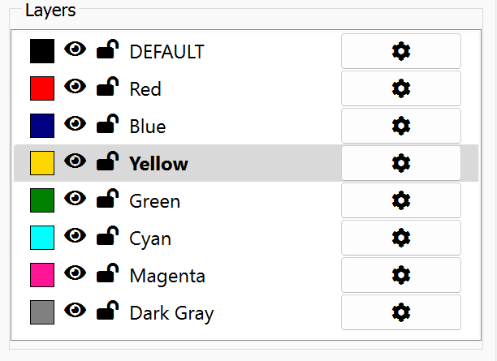Lock the Dark Gray layer
Viewport: 497px width, 361px height.
(x=107, y=311)
